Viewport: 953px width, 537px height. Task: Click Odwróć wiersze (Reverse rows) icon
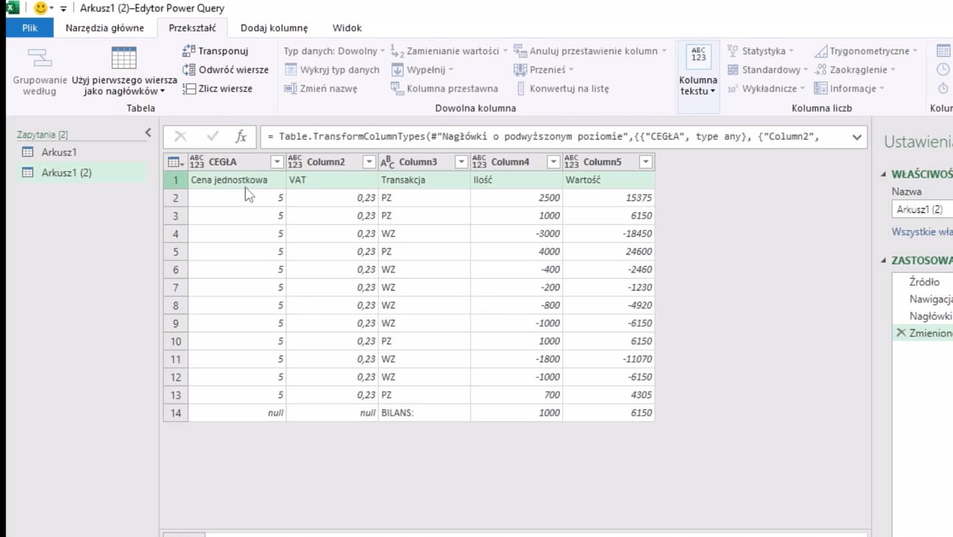click(x=189, y=70)
